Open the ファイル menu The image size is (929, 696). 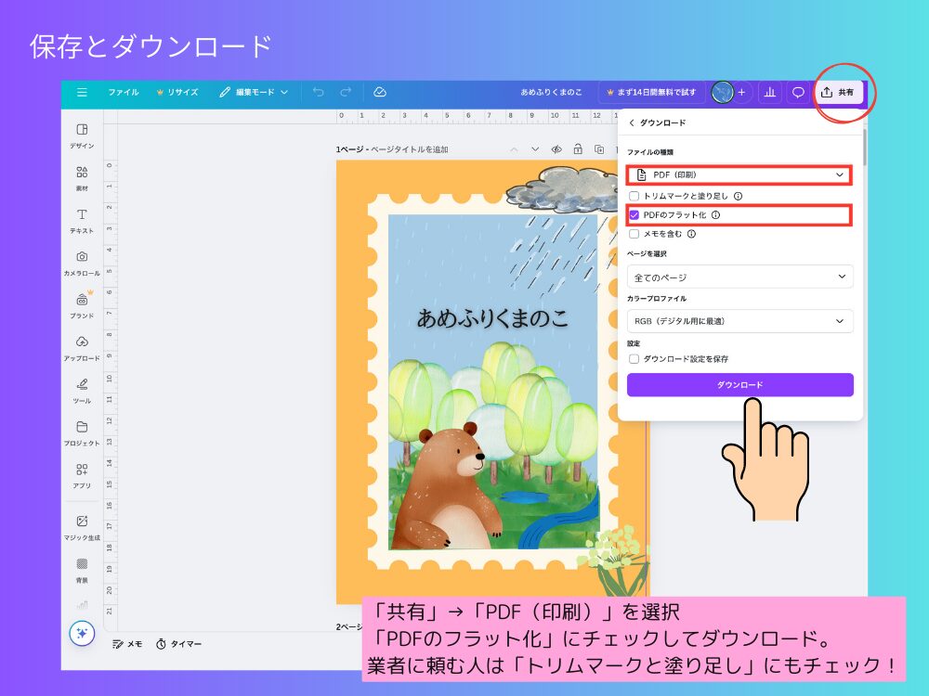(x=123, y=92)
